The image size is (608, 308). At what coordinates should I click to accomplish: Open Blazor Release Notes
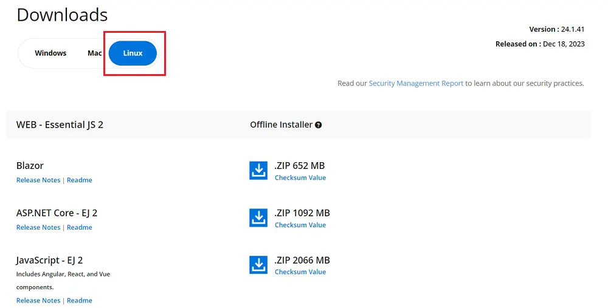point(38,180)
